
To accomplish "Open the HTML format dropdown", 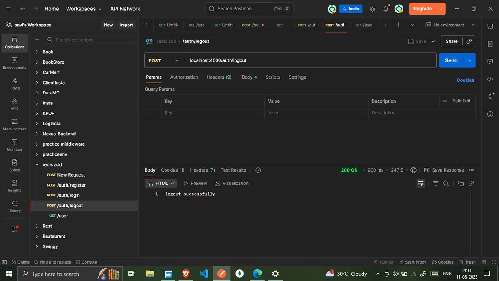I will [161, 183].
